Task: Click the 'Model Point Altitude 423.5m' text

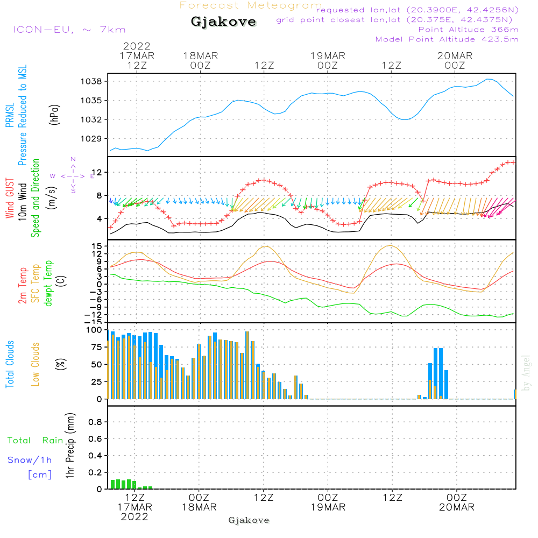Action: pos(447,39)
